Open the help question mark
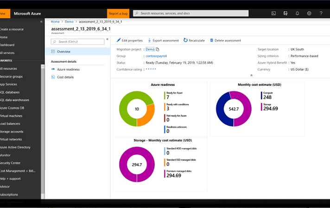 tap(321, 13)
